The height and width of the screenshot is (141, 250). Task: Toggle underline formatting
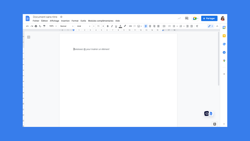(x=116, y=26)
